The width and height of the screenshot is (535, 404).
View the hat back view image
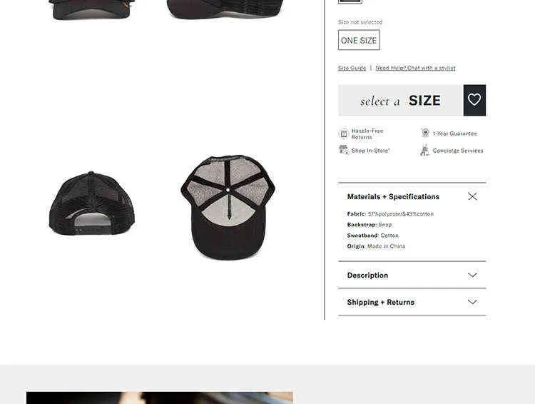(92, 203)
